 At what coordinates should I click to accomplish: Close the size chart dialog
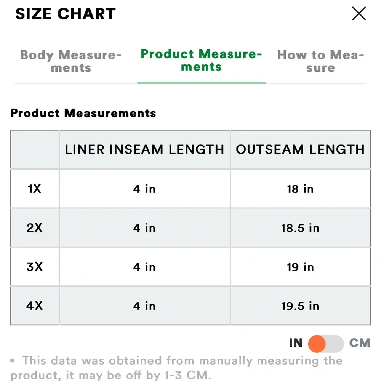coord(359,14)
